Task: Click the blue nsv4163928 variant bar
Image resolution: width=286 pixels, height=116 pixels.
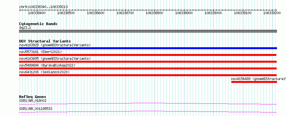Action: point(148,48)
